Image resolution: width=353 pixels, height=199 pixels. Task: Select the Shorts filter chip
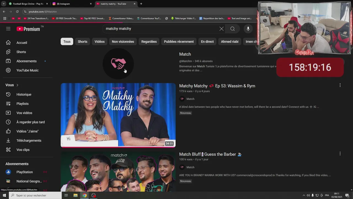(x=82, y=41)
